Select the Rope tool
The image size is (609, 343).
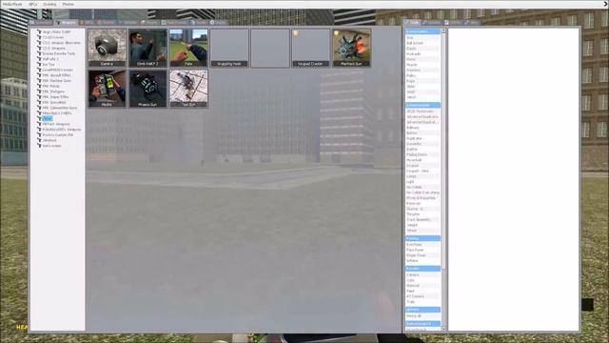point(422,81)
